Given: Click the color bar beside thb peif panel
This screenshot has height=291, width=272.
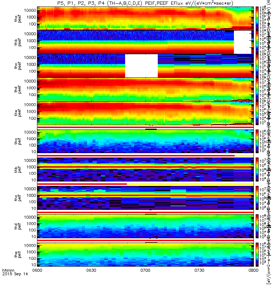Looking at the screenshot, I should tap(257, 170).
